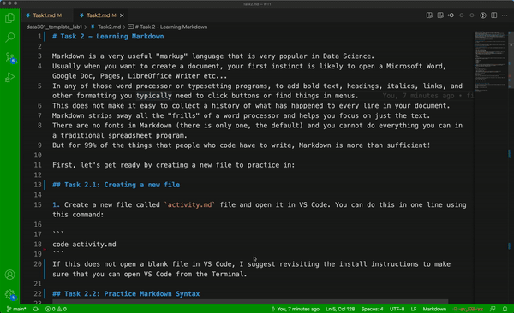This screenshot has width=514, height=313.
Task: Open the Explorer view in activity bar
Action: (9, 18)
